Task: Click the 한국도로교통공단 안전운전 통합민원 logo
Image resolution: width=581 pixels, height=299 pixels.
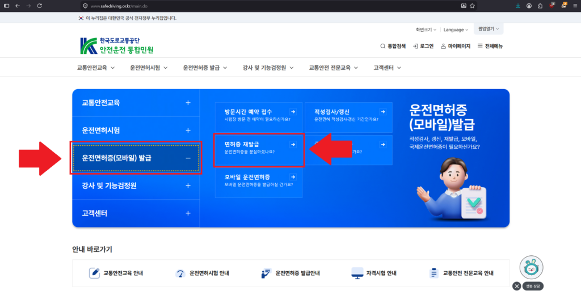Action: point(117,45)
